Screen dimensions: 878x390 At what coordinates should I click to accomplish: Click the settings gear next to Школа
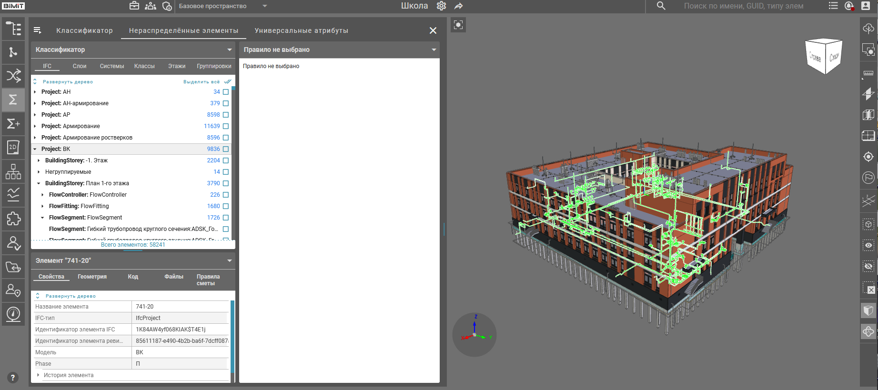441,6
